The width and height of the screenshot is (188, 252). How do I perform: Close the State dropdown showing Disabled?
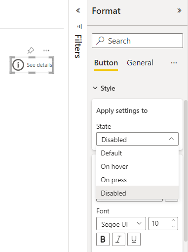[137, 139]
